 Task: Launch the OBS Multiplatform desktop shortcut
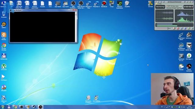[x=73, y=5]
